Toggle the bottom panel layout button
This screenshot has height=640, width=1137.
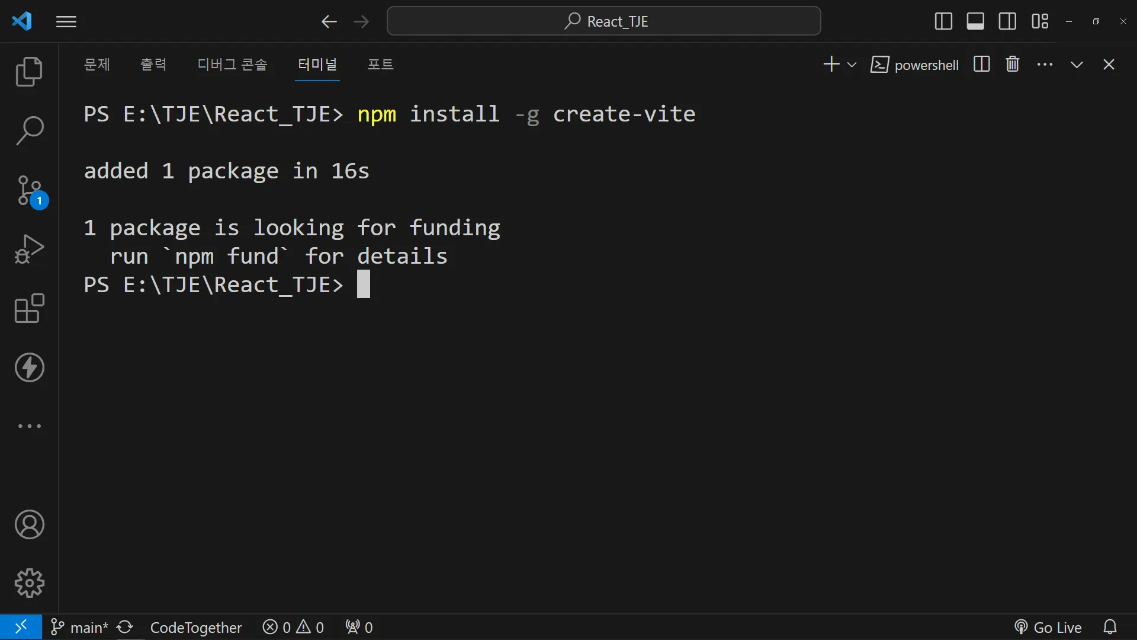click(x=975, y=21)
